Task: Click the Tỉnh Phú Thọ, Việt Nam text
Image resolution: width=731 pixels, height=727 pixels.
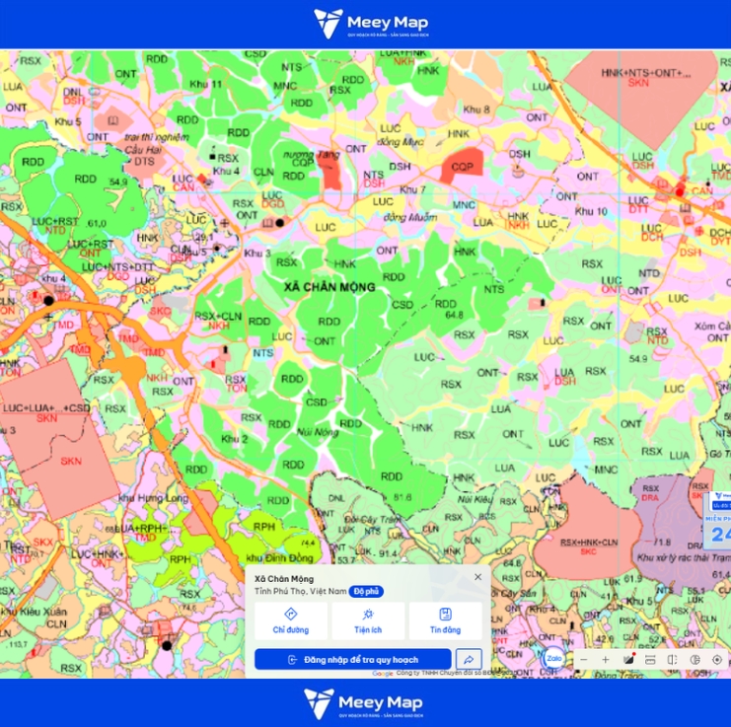Action: 301,592
